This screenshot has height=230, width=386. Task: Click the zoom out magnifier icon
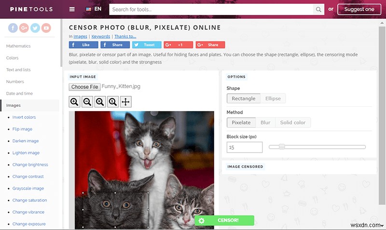click(87, 102)
